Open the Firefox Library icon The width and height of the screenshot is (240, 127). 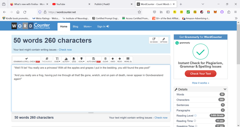161,12
